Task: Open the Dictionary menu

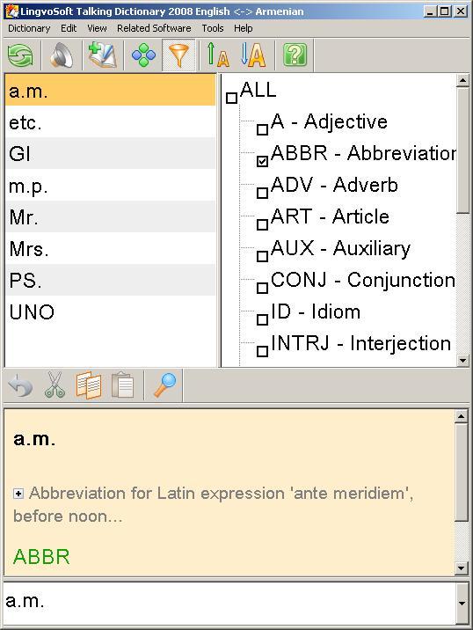Action: tap(29, 28)
